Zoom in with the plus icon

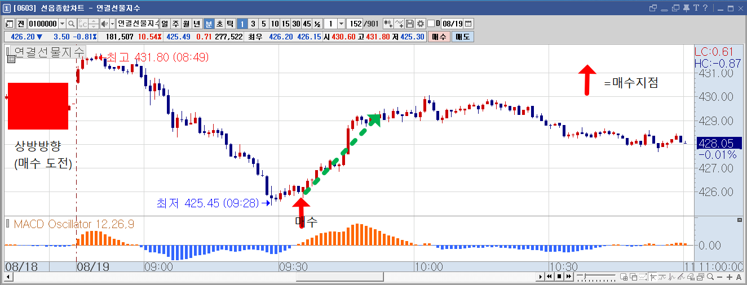pyautogui.click(x=730, y=277)
